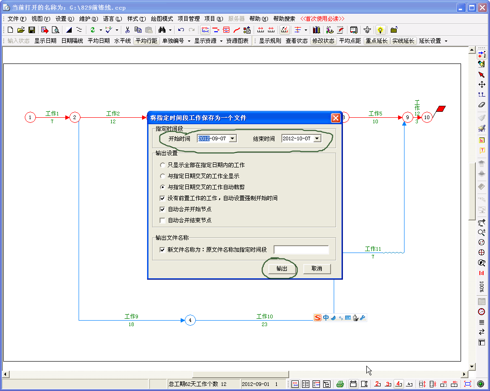Click the books icon in the toolbar
Screen dimensions: 490x391
317,30
